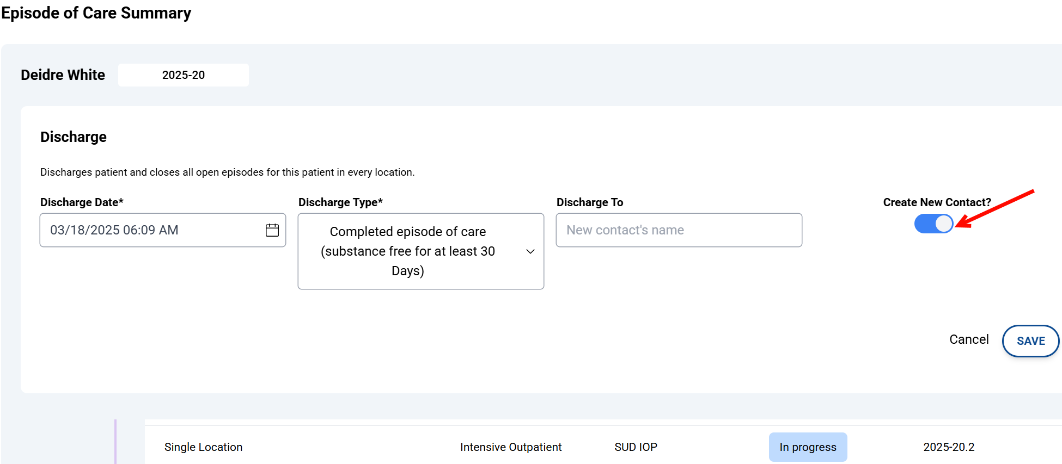The height and width of the screenshot is (464, 1062).
Task: Open episode 2025-20.2 identifier
Action: pos(949,447)
